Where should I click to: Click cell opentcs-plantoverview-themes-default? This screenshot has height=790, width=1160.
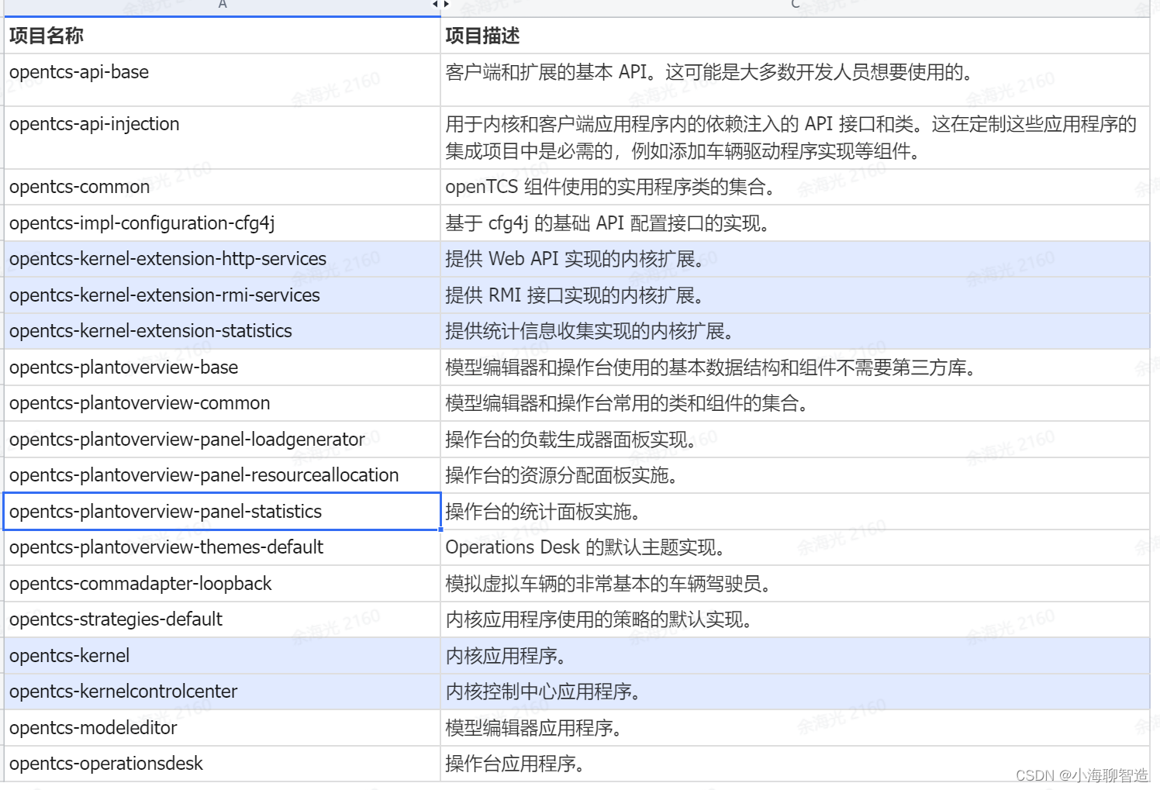click(222, 547)
